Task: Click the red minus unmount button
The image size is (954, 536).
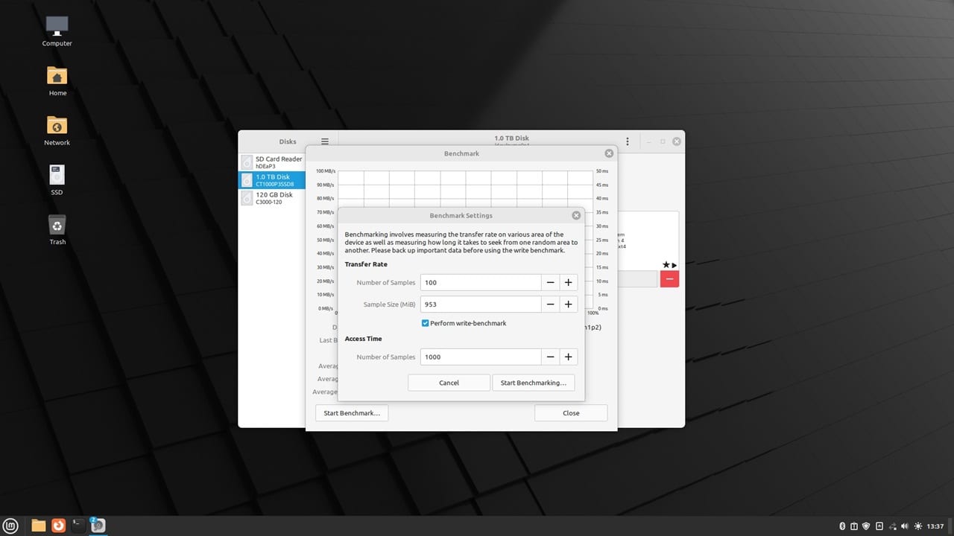Action: (x=669, y=278)
